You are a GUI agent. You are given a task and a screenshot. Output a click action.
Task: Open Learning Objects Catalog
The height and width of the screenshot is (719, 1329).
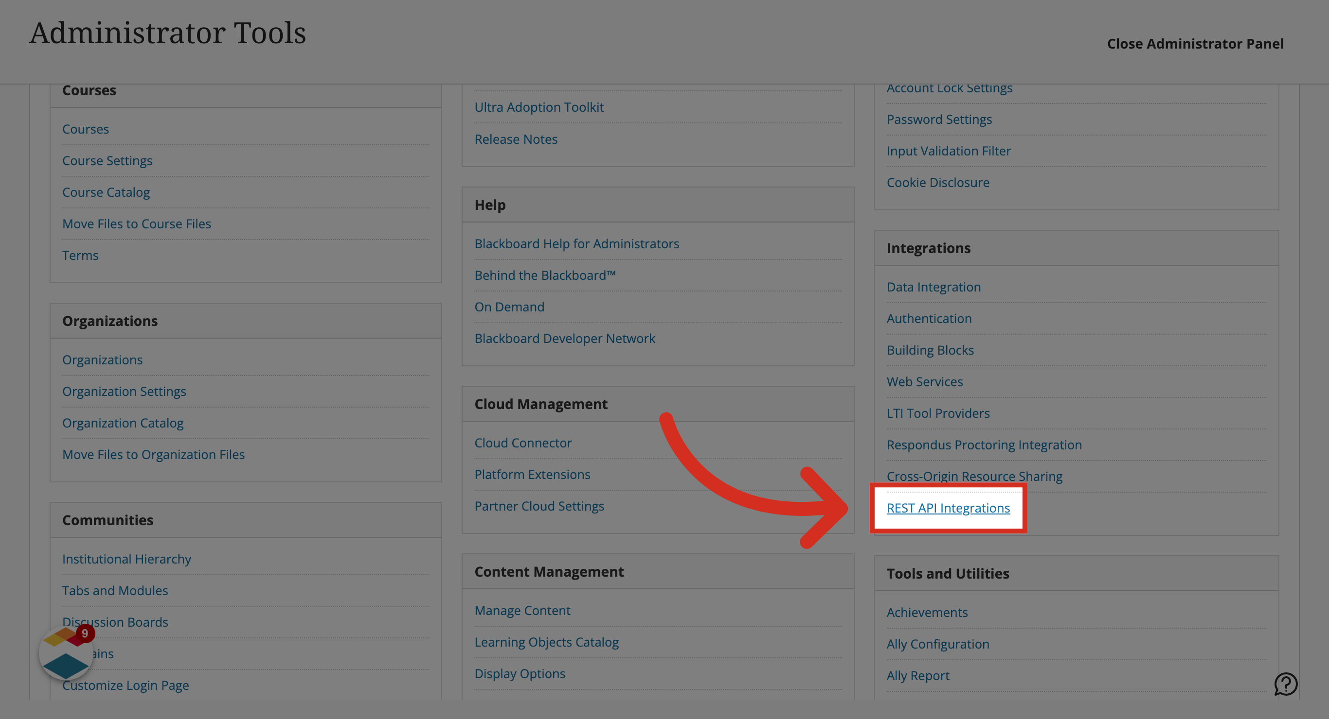(546, 642)
